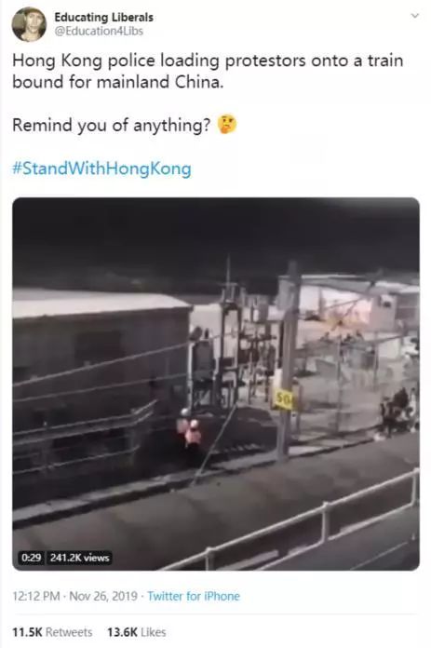View the 11.5K Retweets list
431x648 pixels.
click(x=52, y=632)
